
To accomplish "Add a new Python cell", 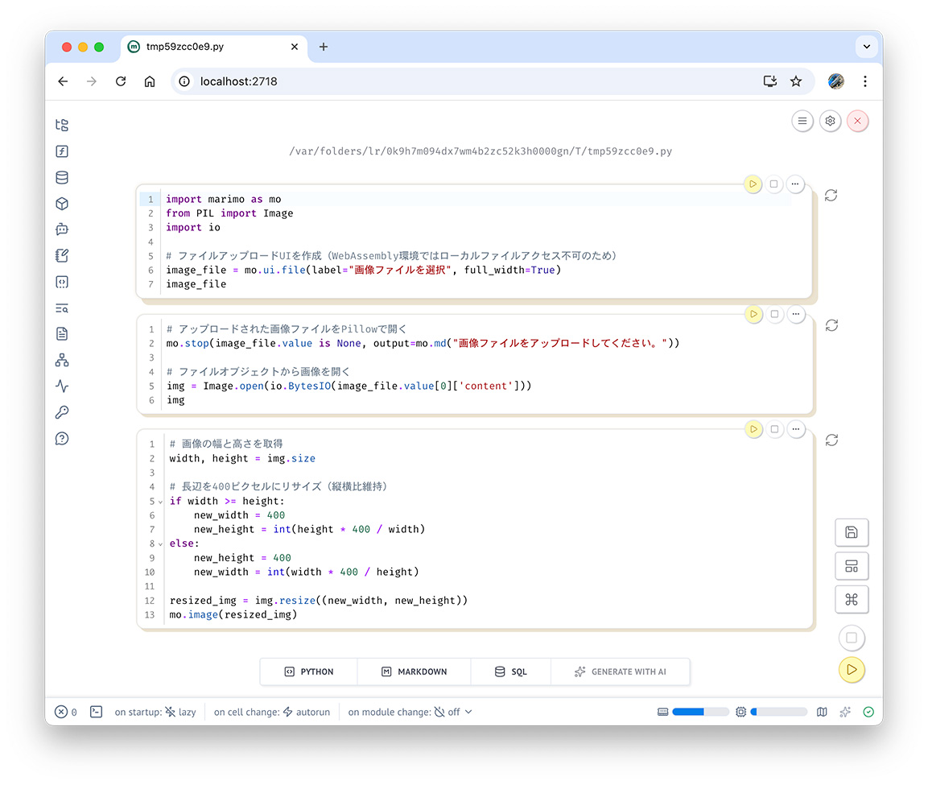I will (x=309, y=671).
